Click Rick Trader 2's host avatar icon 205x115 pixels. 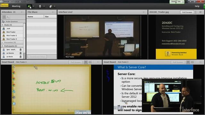coord(4,35)
